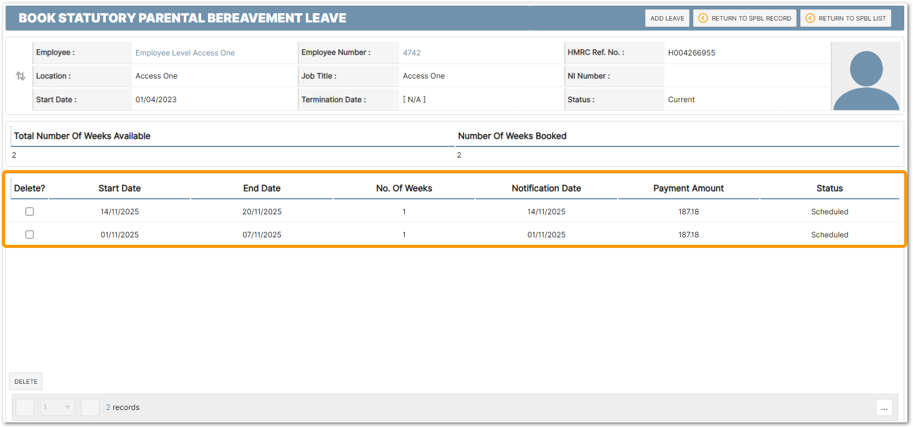Tick delete checkbox for 14/11/2025 leave row
The height and width of the screenshot is (428, 913).
click(x=29, y=212)
